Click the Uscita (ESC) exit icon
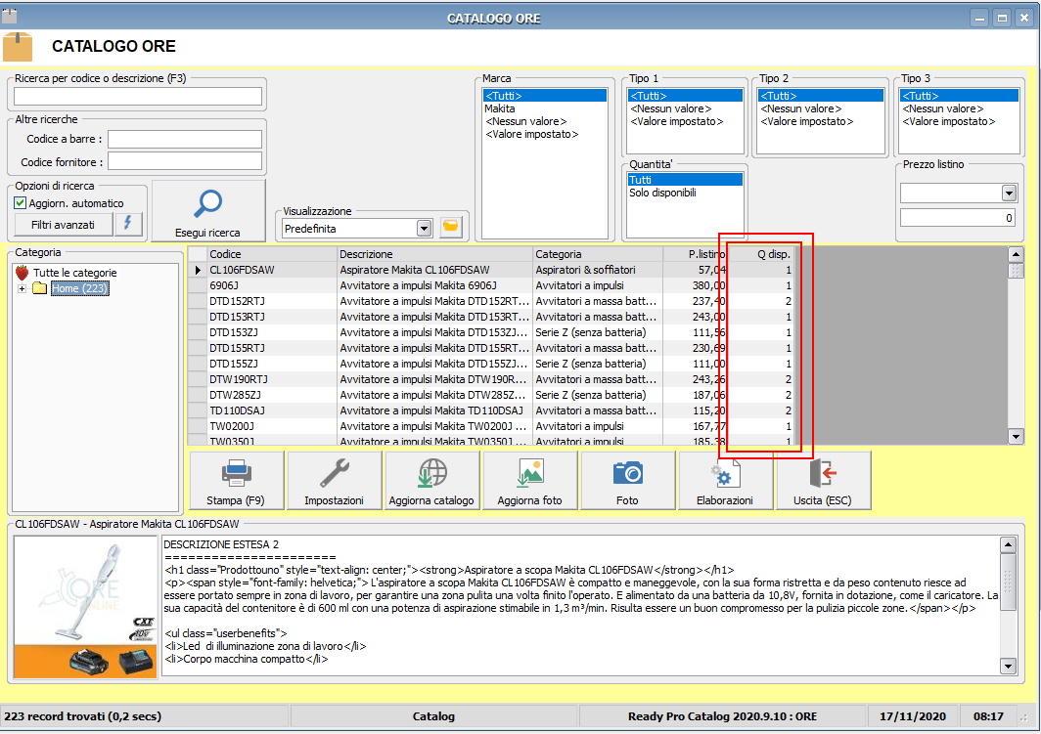The height and width of the screenshot is (734, 1041). tap(822, 474)
